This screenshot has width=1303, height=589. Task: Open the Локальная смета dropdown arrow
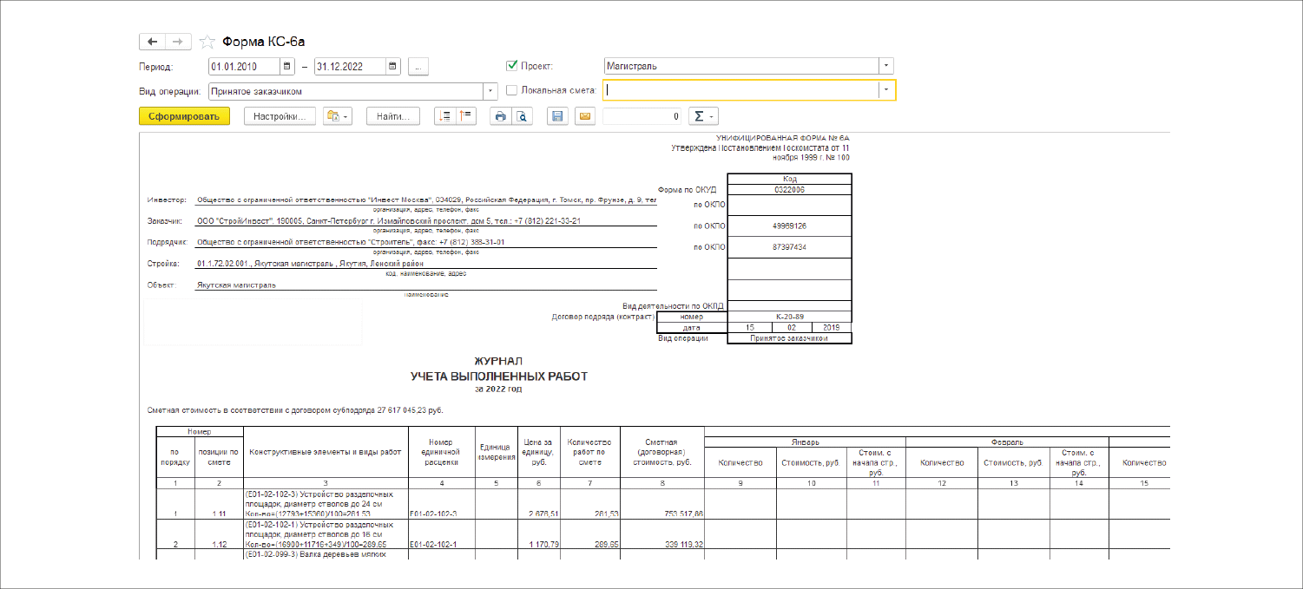click(x=885, y=89)
